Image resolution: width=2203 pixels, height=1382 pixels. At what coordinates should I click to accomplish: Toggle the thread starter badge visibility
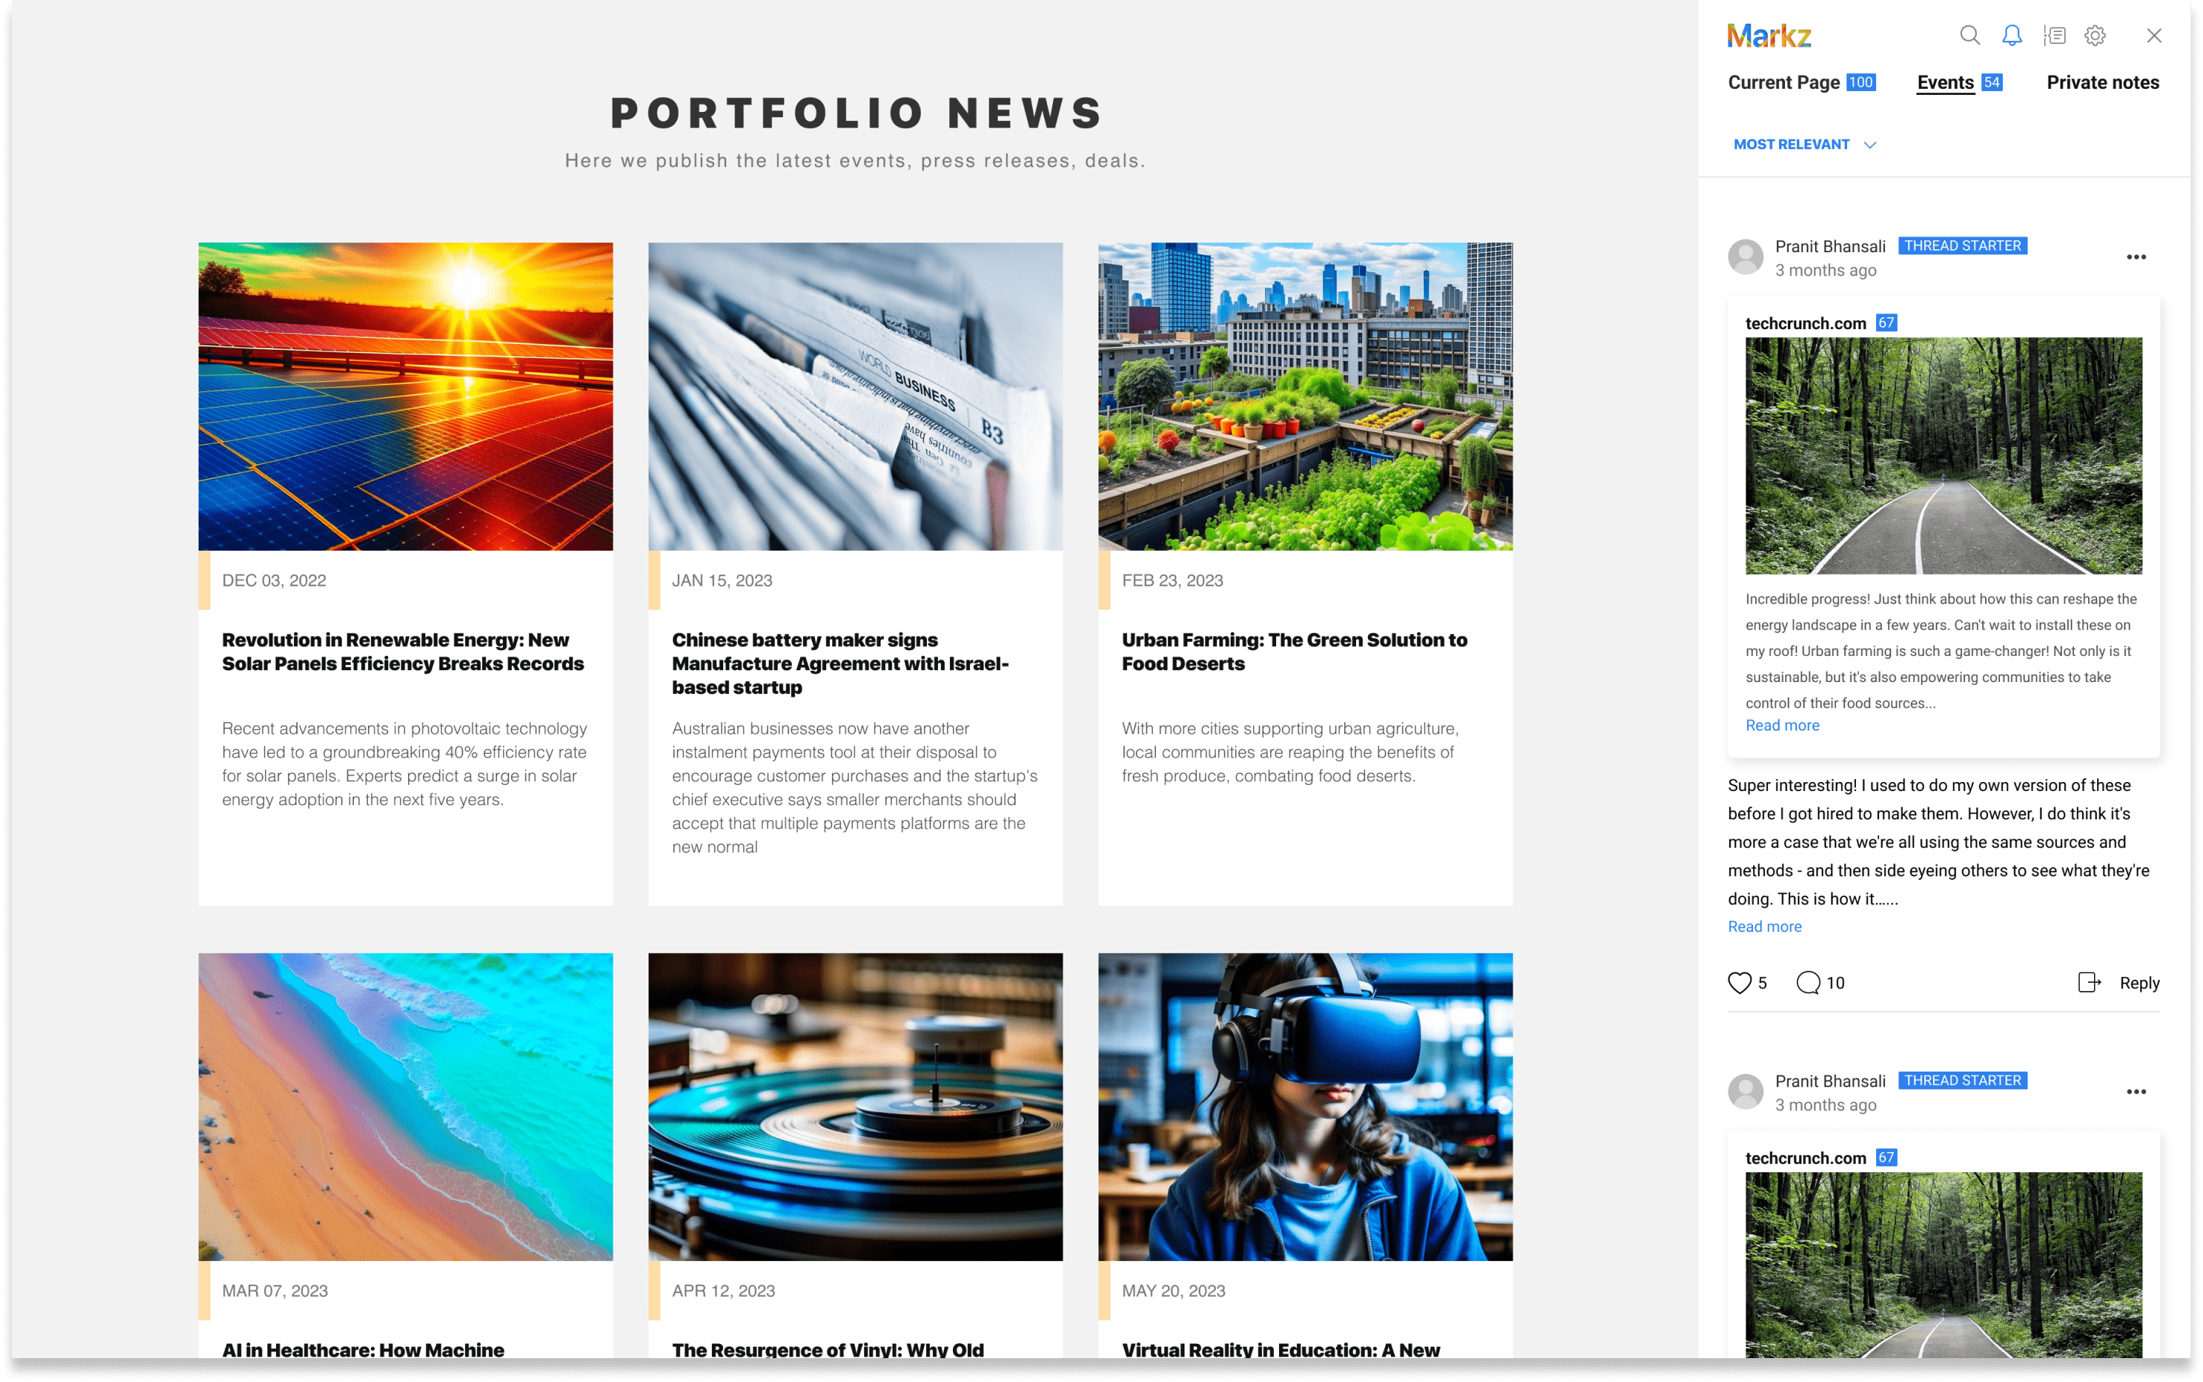point(1963,246)
